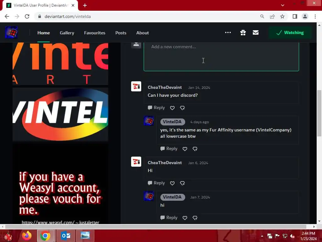This screenshot has width=322, height=242.
Task: Open CheaTheDevaint username on Jan 6 comment
Action: (x=165, y=163)
